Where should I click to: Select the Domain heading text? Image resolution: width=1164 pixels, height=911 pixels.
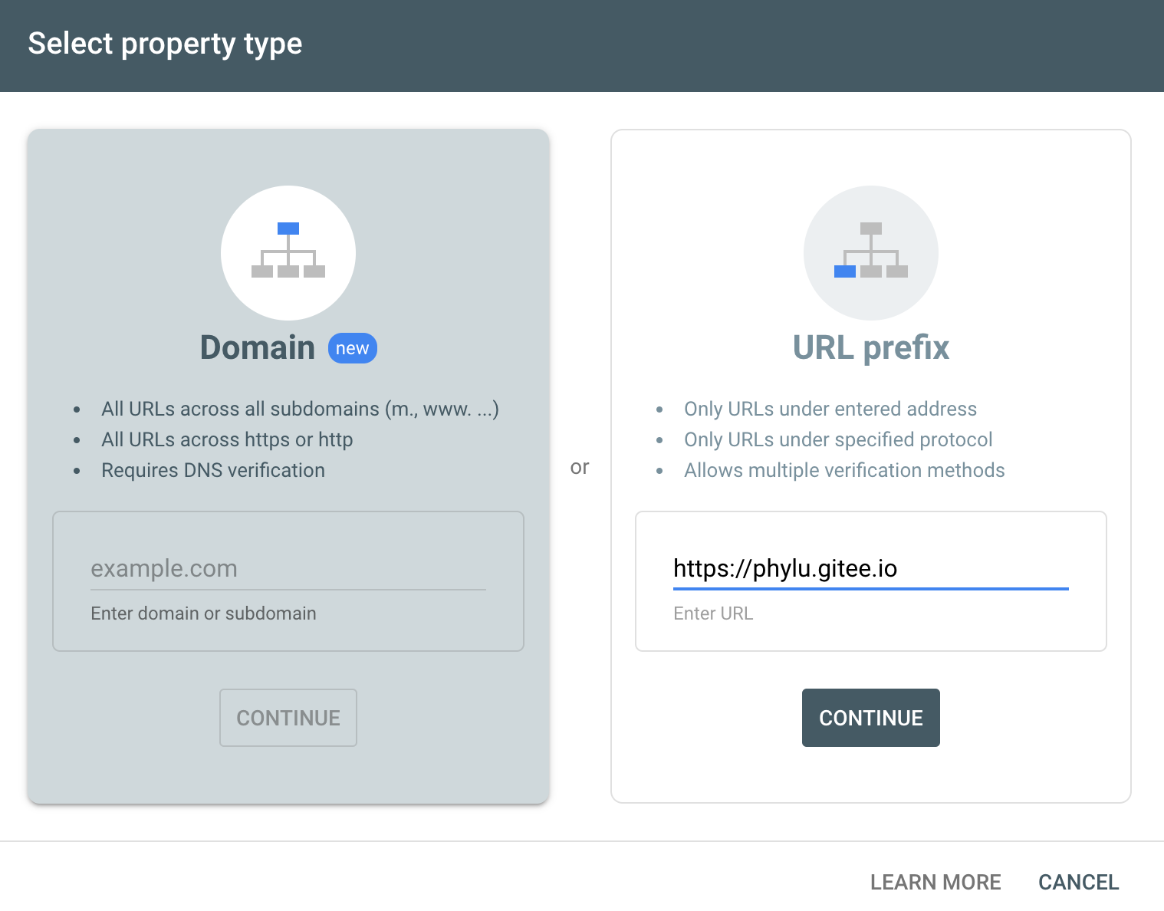(258, 347)
